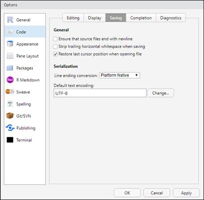204x200 pixels.
Task: Click the Apply button
Action: 186,193
